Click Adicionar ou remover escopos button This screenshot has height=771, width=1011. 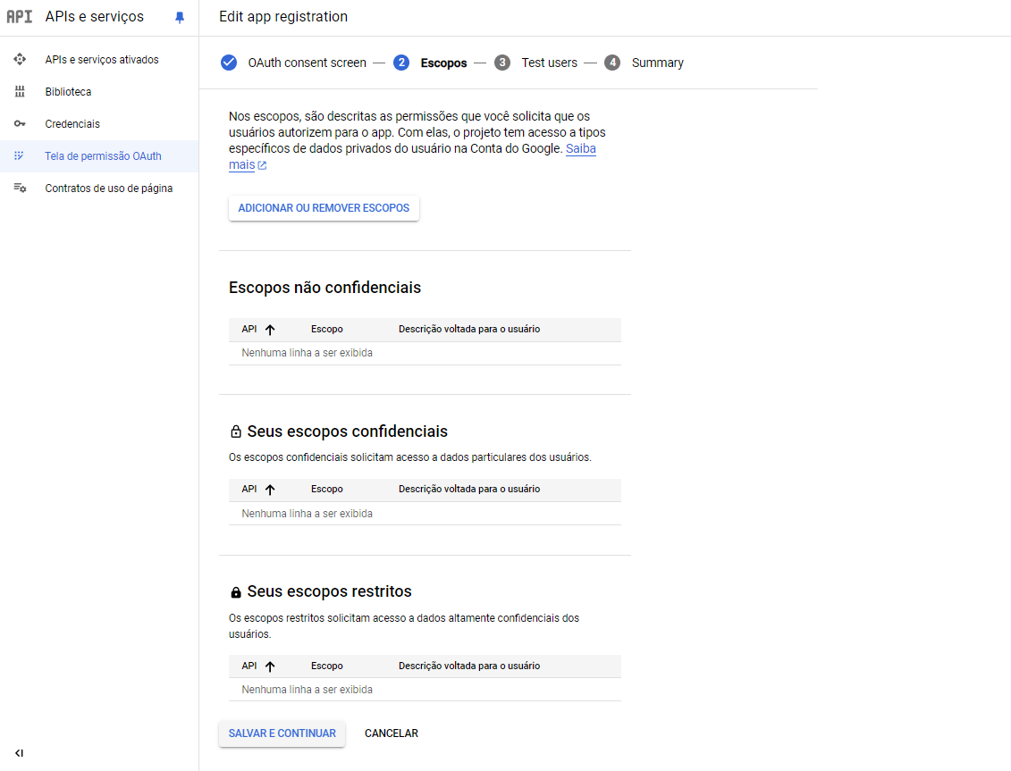click(x=324, y=208)
